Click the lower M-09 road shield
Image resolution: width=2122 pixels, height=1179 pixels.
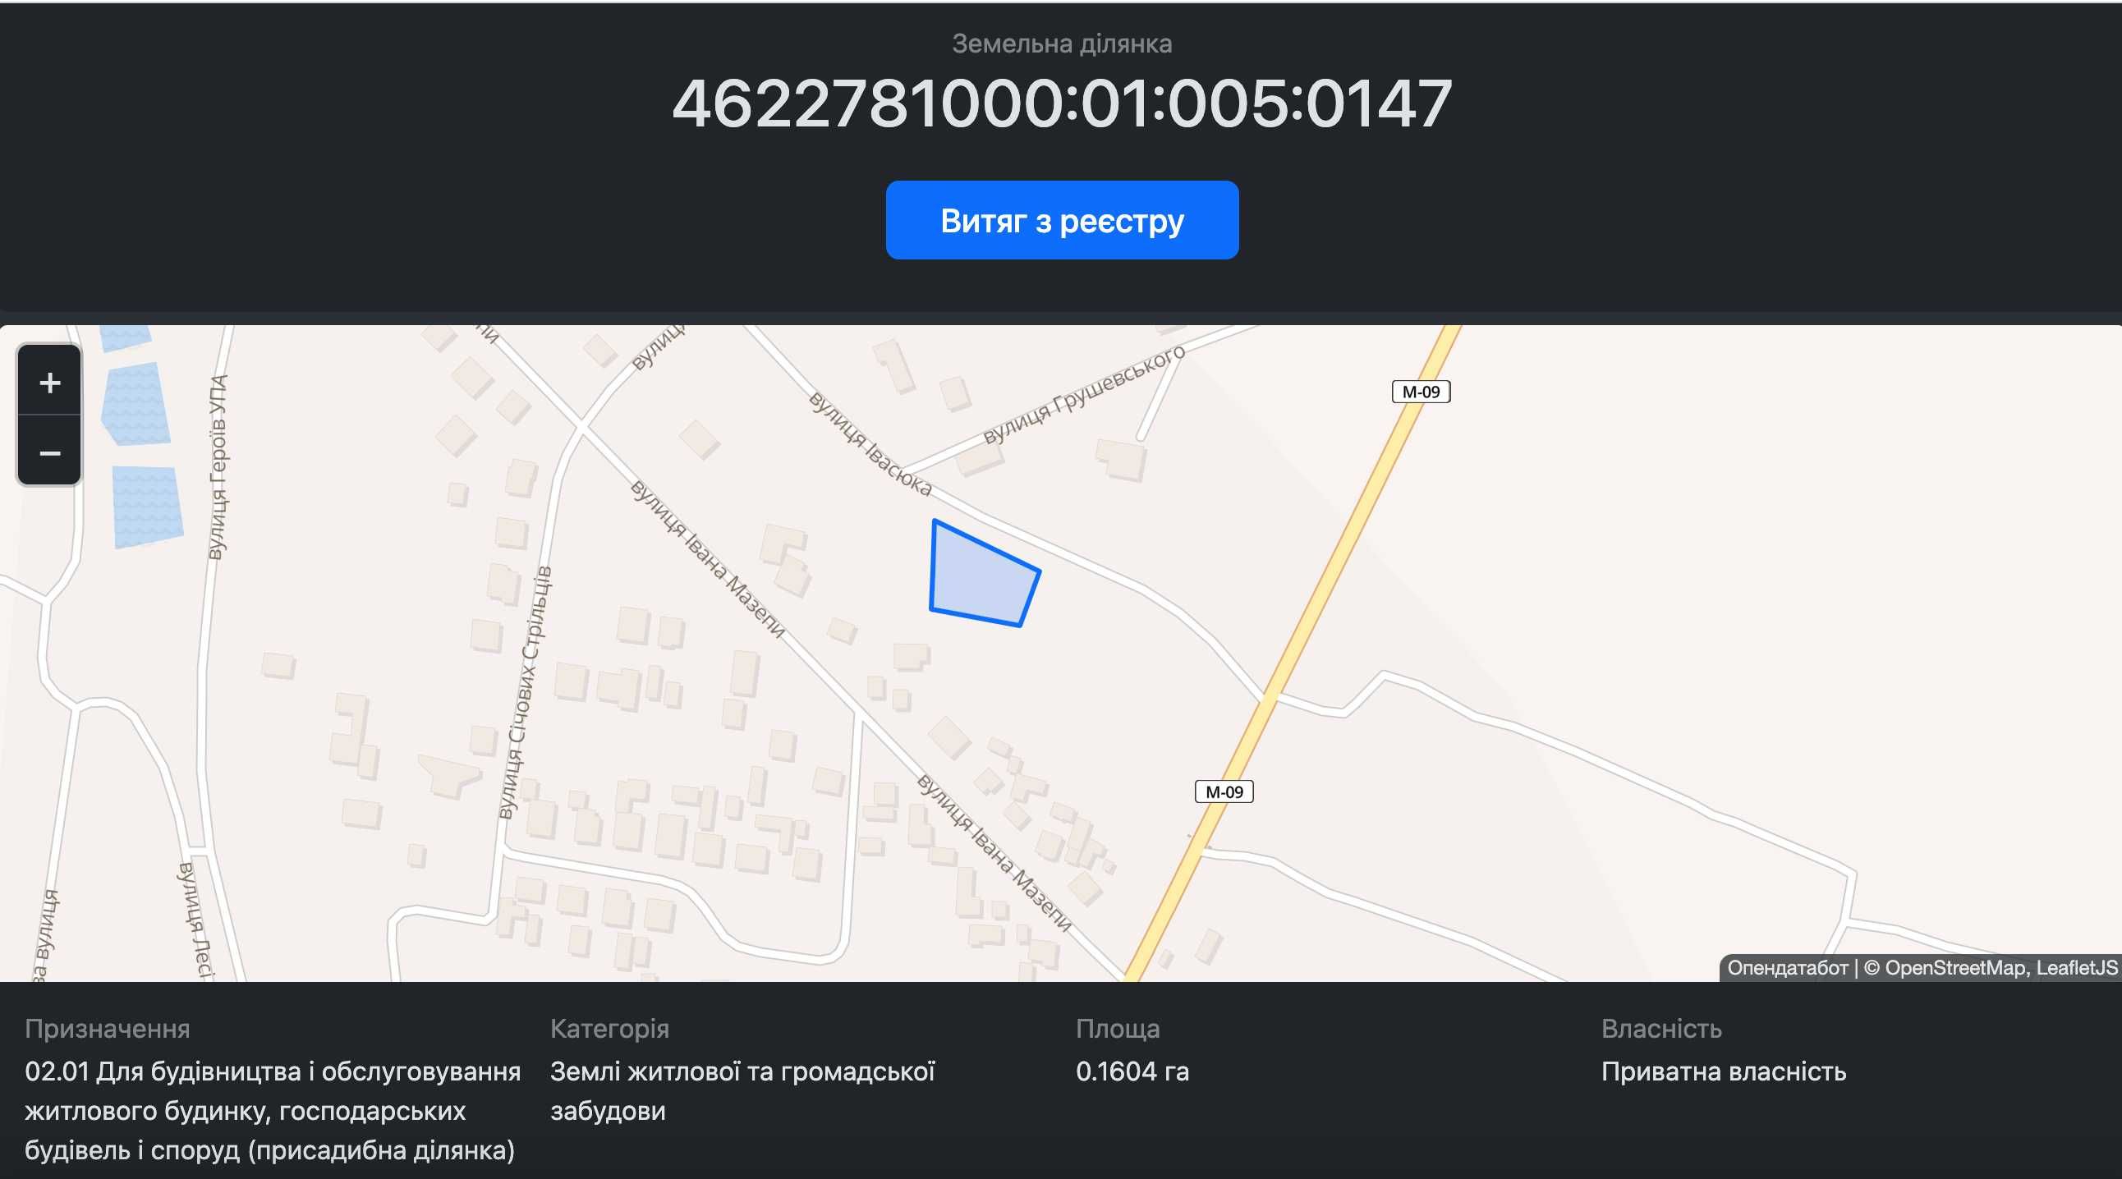(1224, 792)
